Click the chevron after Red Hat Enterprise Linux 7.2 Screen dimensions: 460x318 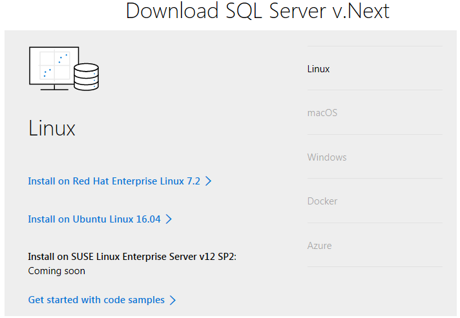click(208, 181)
